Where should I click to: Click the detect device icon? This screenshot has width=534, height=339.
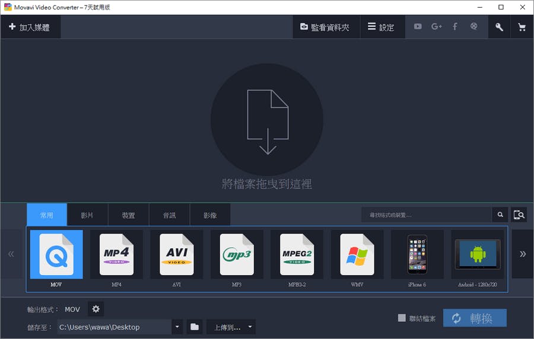(519, 215)
